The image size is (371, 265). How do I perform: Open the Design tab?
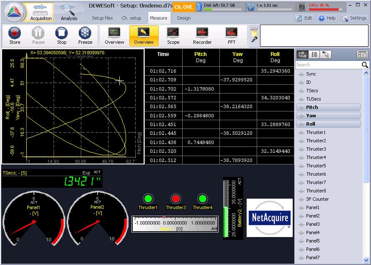tap(184, 18)
